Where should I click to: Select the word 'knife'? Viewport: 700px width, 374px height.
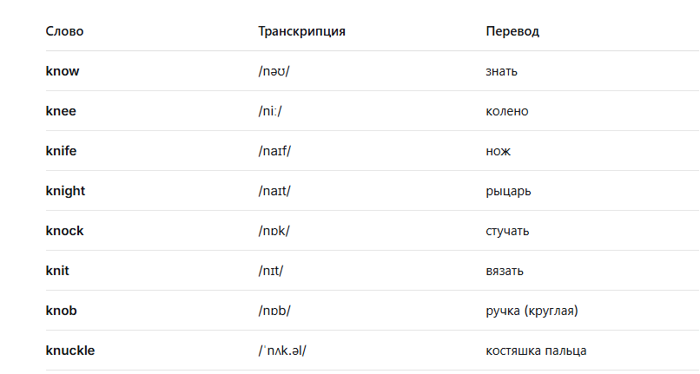(x=61, y=151)
